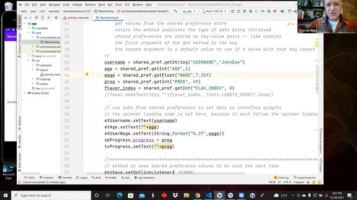Open Device File Explorer folder icon in toolbar
Image resolution: width=357 pixels, height=200 pixels.
[282, 11]
